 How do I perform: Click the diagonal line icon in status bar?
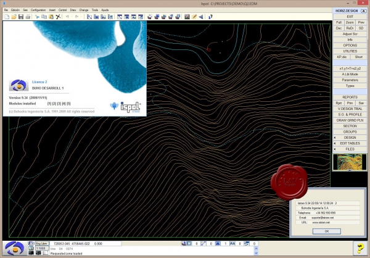tap(203, 243)
